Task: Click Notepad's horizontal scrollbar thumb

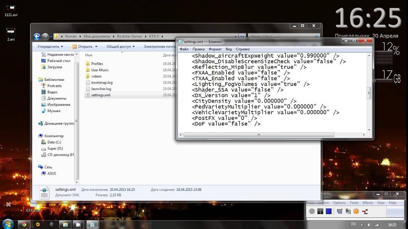Action: [259, 135]
